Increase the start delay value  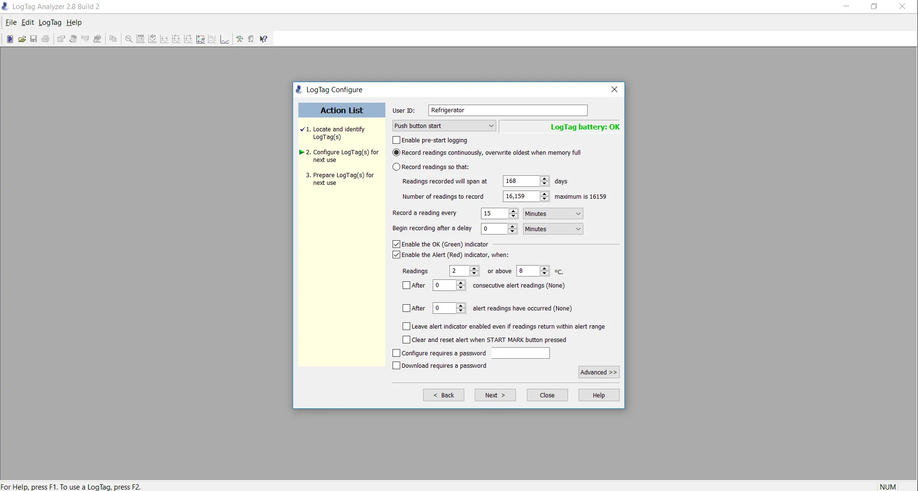click(512, 226)
